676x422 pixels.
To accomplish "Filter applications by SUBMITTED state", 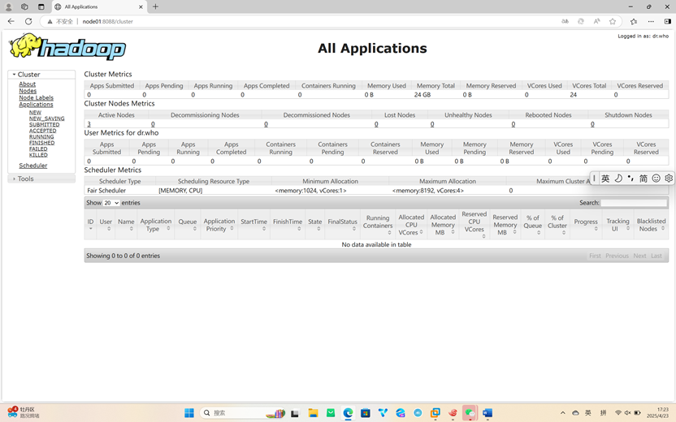I will tap(45, 124).
